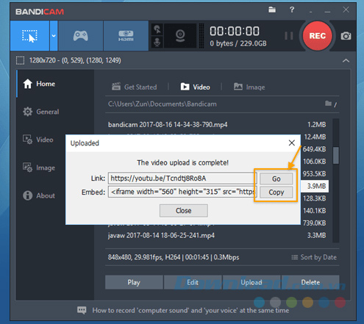Click the 1280x720 capture area text

tap(75, 60)
